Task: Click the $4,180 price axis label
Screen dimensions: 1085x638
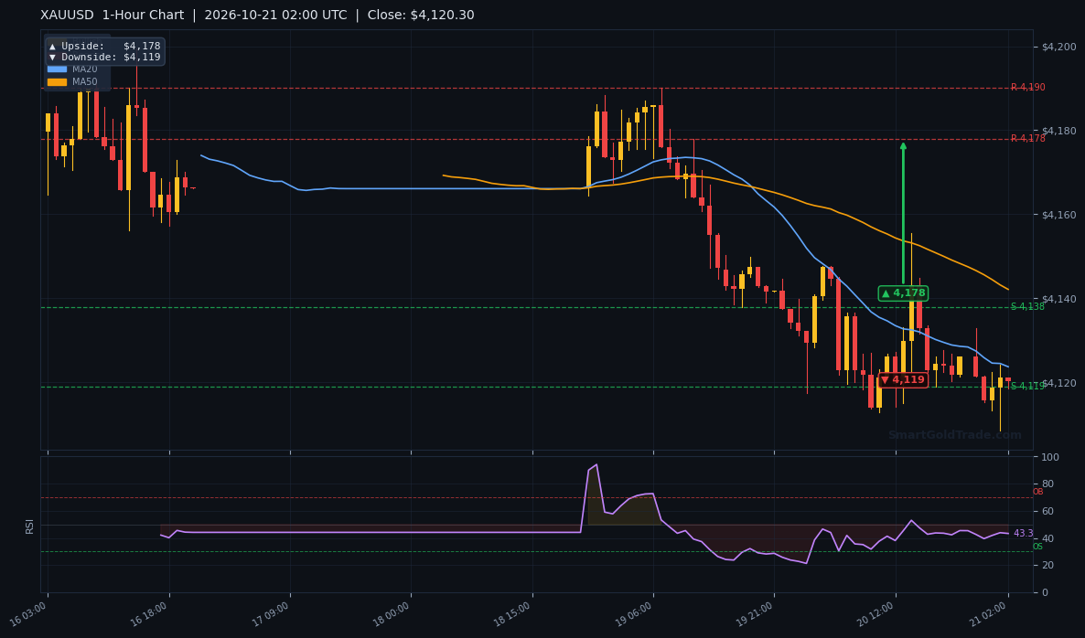Action: [1058, 131]
